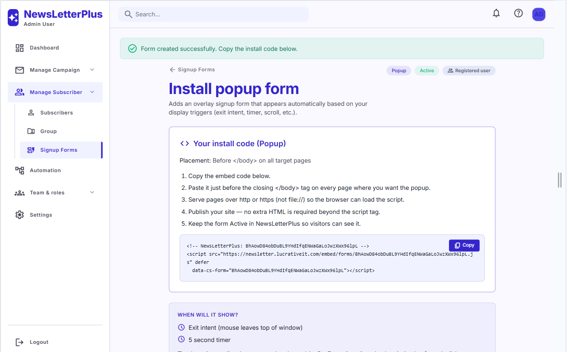Click 'Exit intent (mouse leaves top of window)' text
Screen dimensions: 567x352
click(246, 327)
